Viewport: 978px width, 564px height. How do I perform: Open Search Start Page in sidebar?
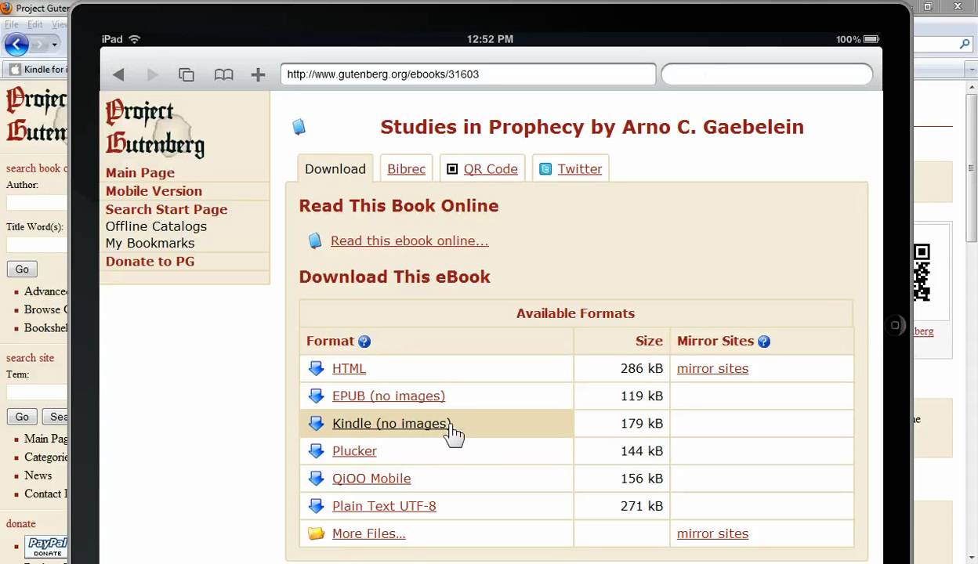click(x=166, y=209)
